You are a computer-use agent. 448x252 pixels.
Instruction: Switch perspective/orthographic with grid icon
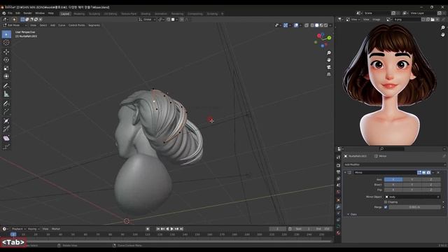[329, 74]
